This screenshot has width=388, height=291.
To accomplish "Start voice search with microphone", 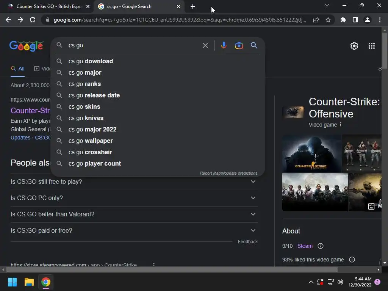I will (224, 45).
